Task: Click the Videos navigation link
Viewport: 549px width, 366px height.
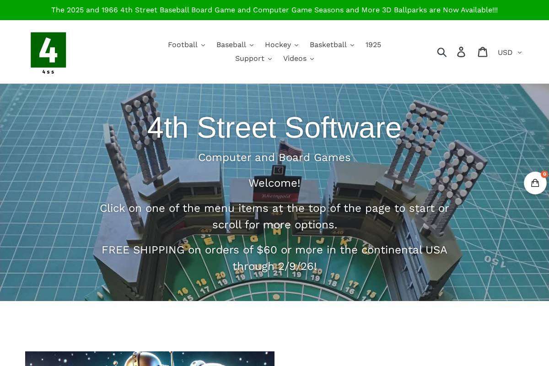Action: [295, 59]
